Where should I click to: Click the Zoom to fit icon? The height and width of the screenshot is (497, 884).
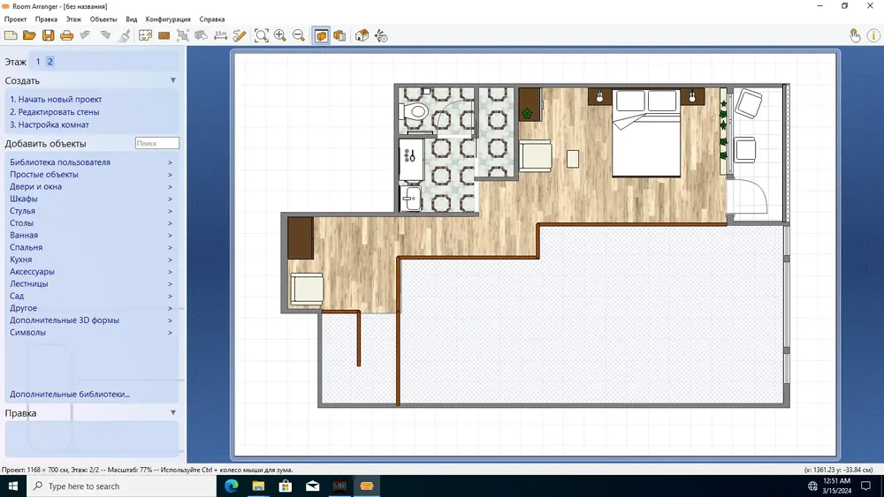(261, 35)
